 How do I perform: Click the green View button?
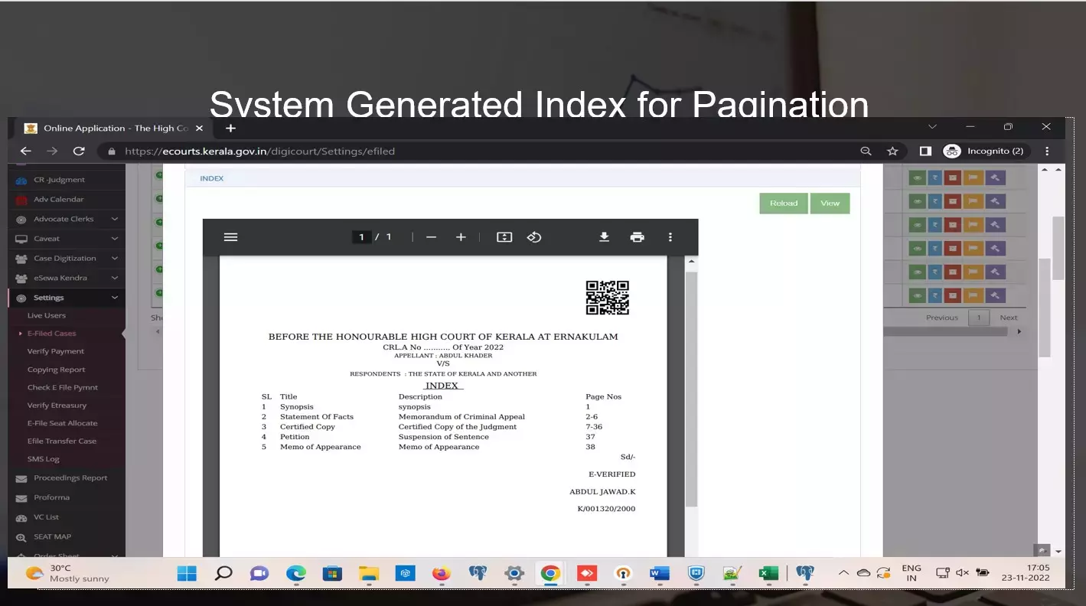pyautogui.click(x=830, y=204)
